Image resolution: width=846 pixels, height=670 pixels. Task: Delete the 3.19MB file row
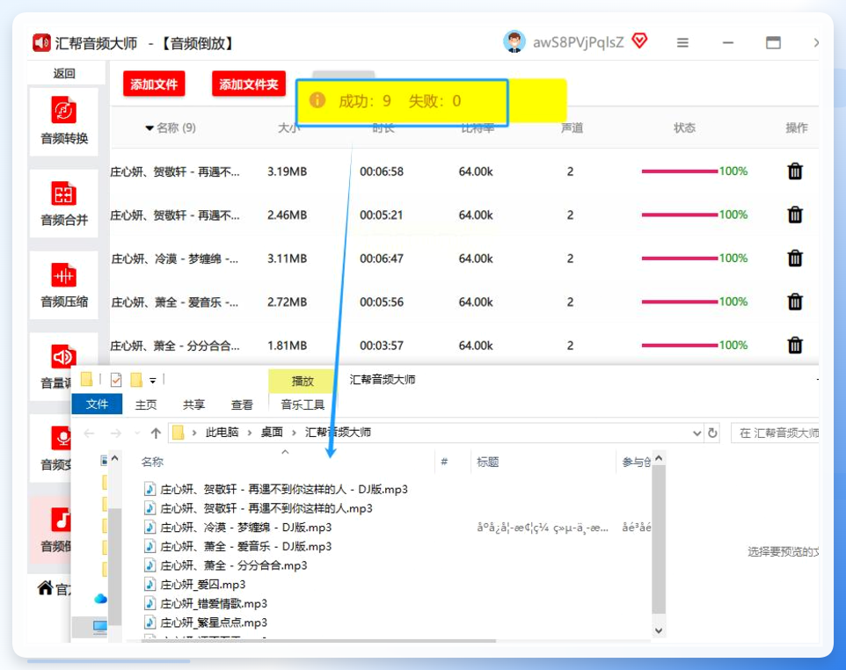click(x=795, y=171)
